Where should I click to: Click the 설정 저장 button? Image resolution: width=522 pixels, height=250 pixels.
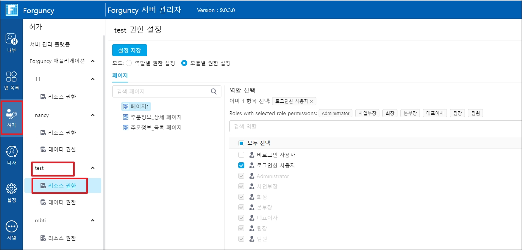[x=129, y=50]
